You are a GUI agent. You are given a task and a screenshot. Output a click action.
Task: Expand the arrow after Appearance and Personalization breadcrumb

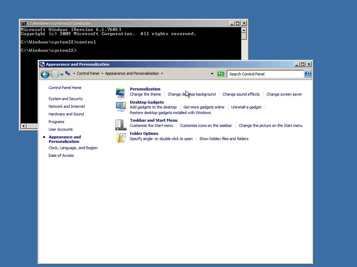(x=162, y=74)
